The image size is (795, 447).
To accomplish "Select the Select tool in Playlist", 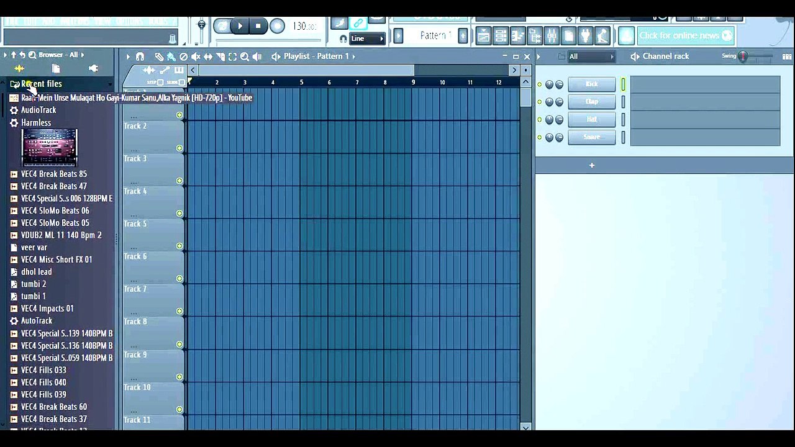I will pyautogui.click(x=232, y=56).
